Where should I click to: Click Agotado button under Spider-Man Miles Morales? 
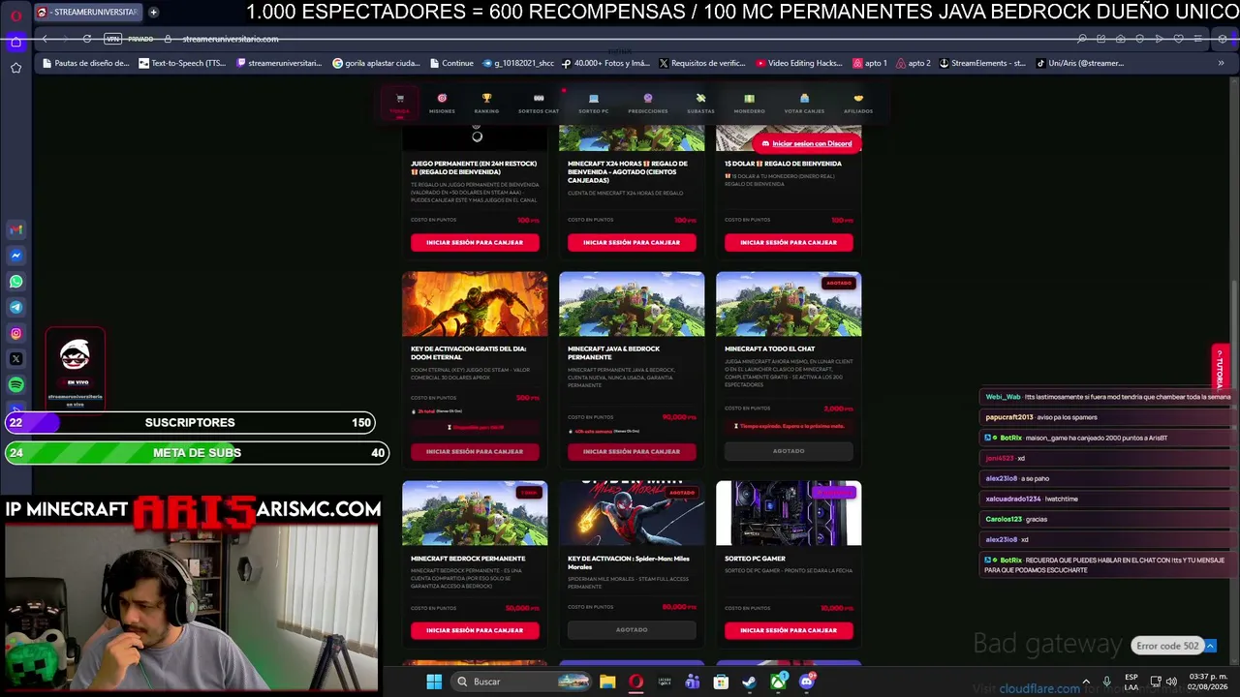pos(632,630)
